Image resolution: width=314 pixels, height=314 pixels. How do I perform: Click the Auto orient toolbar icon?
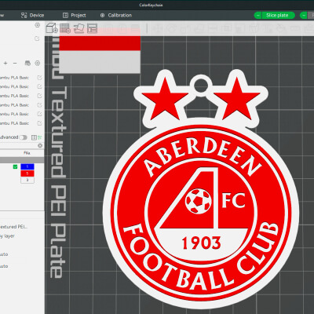point(78,28)
